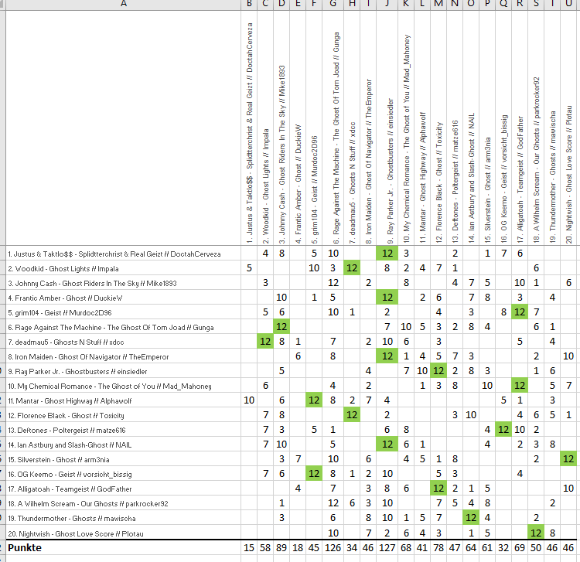This screenshot has height=562, width=580.
Task: Click row label '9. Ray Parker Jr. - Ghostbusters // einsiedler'
Action: (x=77, y=372)
